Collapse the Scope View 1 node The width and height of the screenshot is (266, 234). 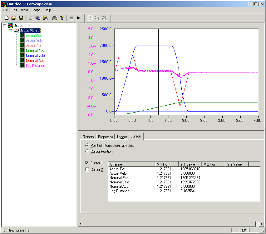11,31
